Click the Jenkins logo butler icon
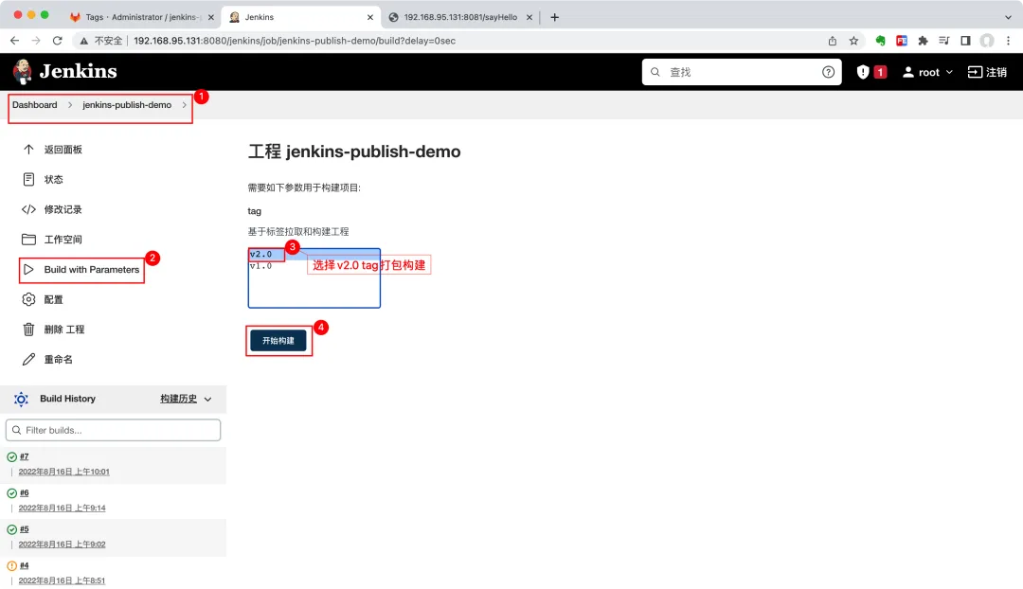This screenshot has width=1023, height=589. [22, 72]
